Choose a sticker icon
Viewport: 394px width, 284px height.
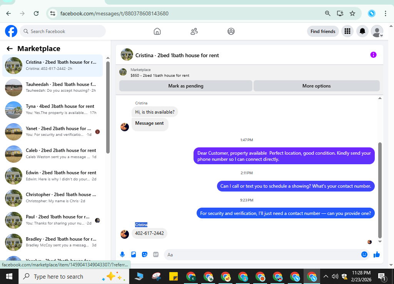click(145, 254)
